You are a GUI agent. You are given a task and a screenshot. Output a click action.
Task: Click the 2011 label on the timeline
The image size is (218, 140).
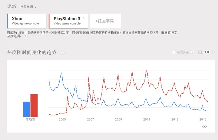(147, 120)
